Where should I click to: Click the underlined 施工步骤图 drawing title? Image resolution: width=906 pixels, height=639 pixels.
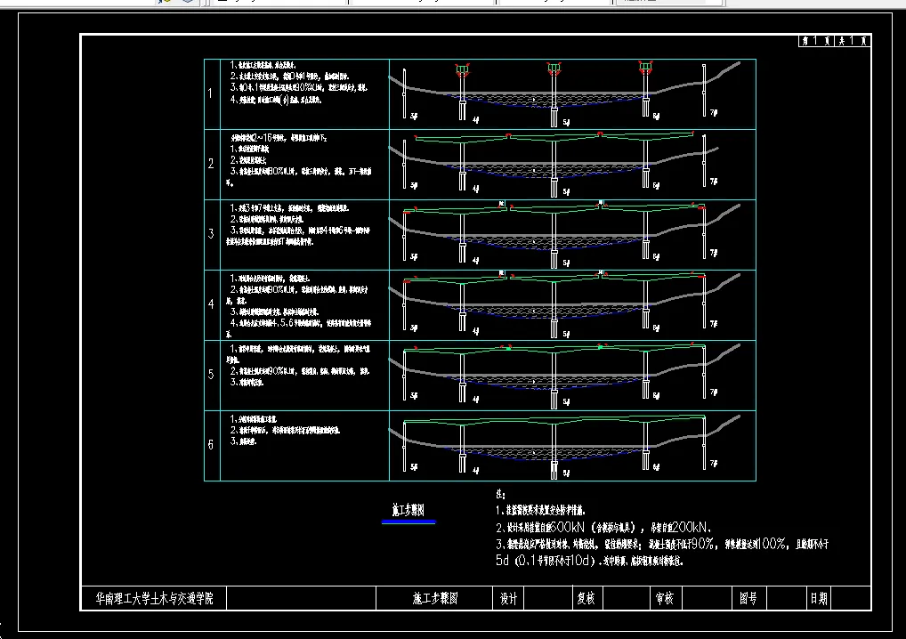[409, 510]
